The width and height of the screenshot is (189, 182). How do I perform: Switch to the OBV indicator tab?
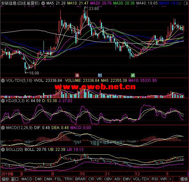108,179
